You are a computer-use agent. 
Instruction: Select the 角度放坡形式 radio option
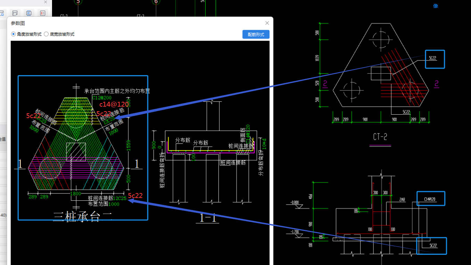[x=26, y=34]
